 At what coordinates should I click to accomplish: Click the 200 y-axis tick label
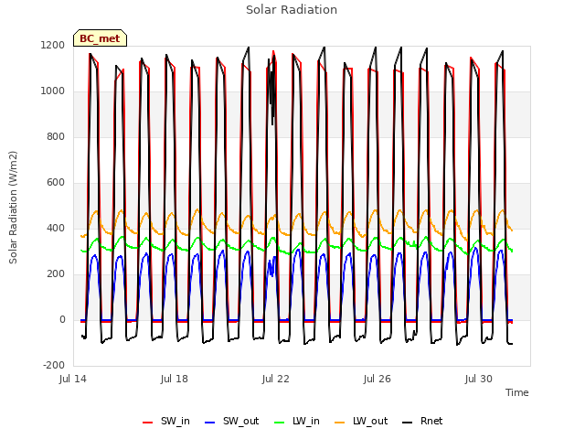tap(56, 274)
